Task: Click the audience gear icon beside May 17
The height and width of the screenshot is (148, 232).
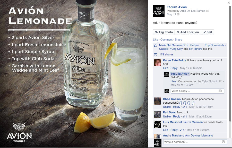Action: pyautogui.click(x=178, y=14)
